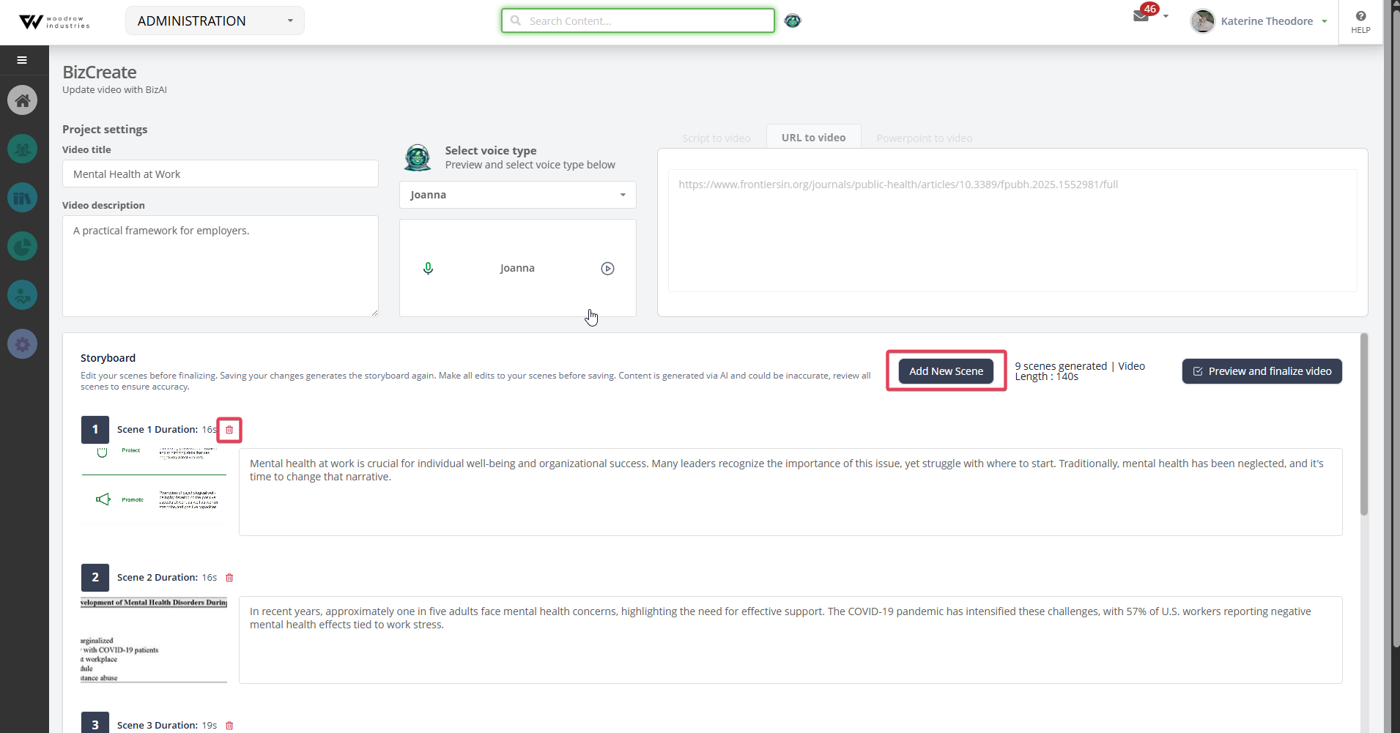Delete Scene 2 with trash icon
Image resolution: width=1400 pixels, height=733 pixels.
(x=229, y=578)
